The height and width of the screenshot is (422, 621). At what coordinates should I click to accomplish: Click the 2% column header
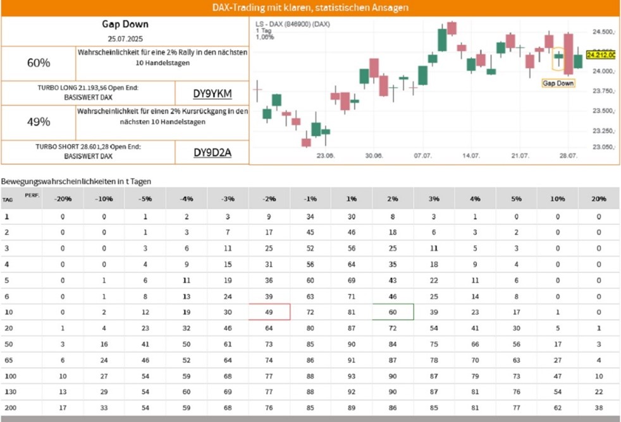393,198
